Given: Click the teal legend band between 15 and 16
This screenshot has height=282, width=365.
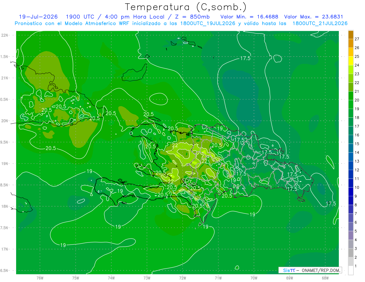Looking at the screenshot, I should point(351,139).
